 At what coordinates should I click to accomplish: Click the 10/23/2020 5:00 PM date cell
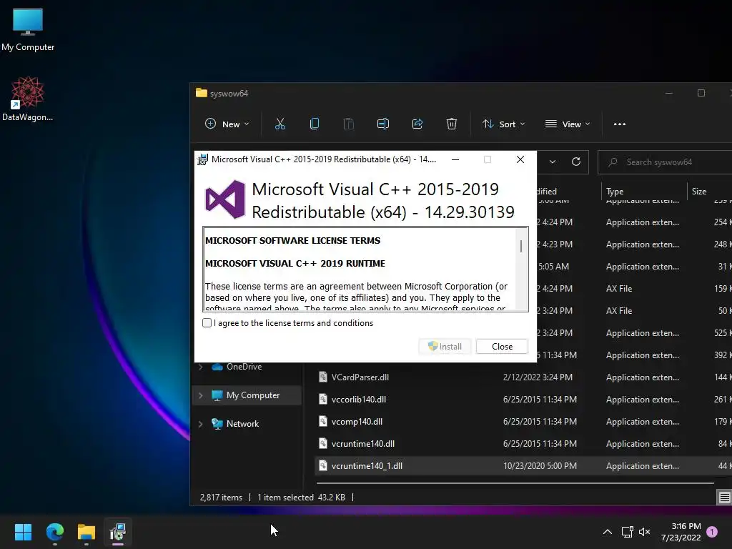(x=540, y=466)
